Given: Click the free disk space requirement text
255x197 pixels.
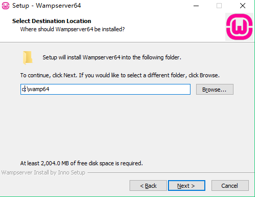Looking at the screenshot, I should [x=81, y=163].
